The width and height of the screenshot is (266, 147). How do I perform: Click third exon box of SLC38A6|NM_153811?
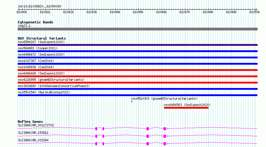[x=148, y=136]
